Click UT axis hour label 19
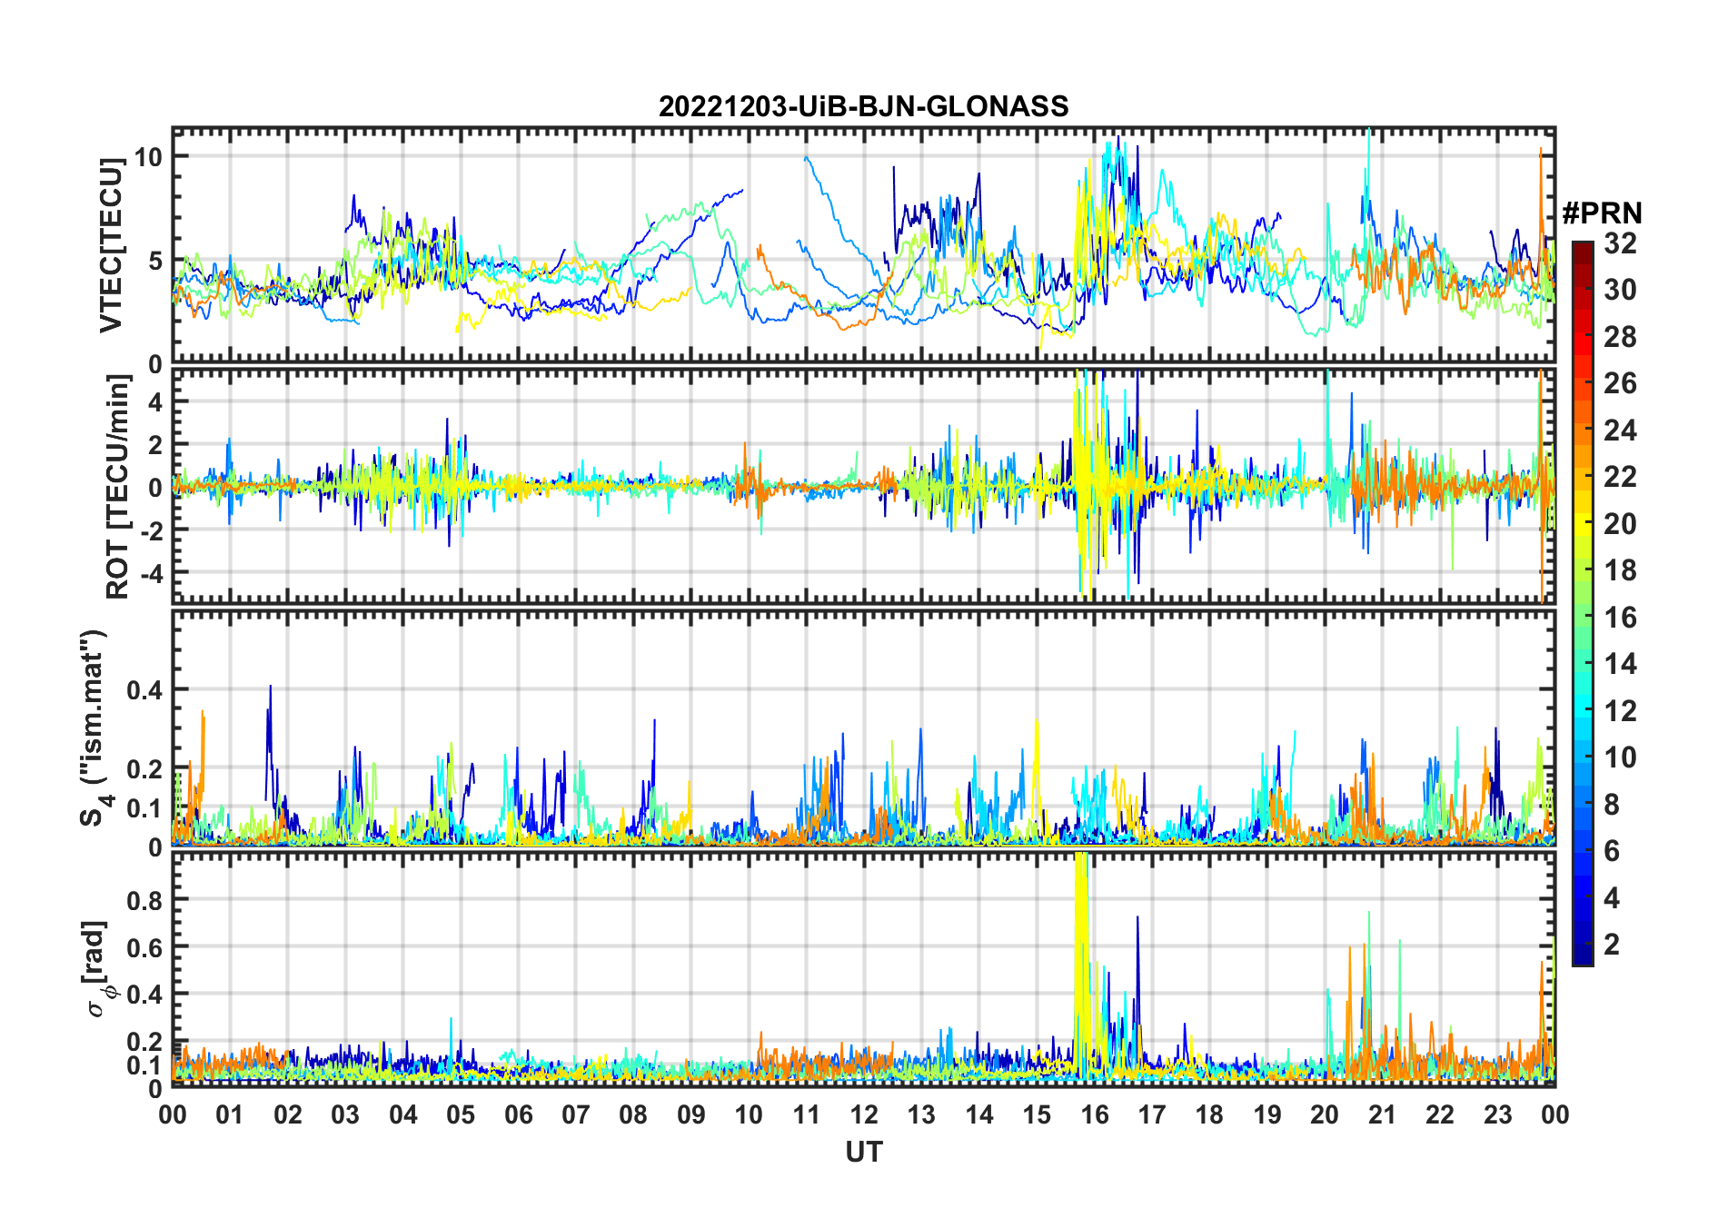The image size is (1728, 1208). click(1267, 1114)
